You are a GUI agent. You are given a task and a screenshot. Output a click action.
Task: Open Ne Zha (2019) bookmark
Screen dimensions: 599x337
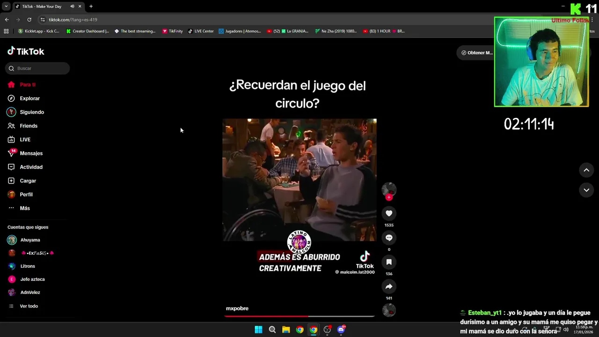(x=336, y=31)
